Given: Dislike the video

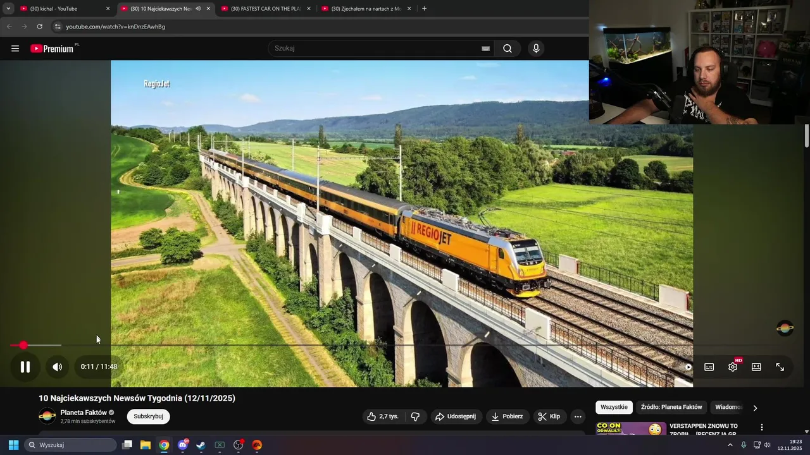Looking at the screenshot, I should click(x=415, y=416).
